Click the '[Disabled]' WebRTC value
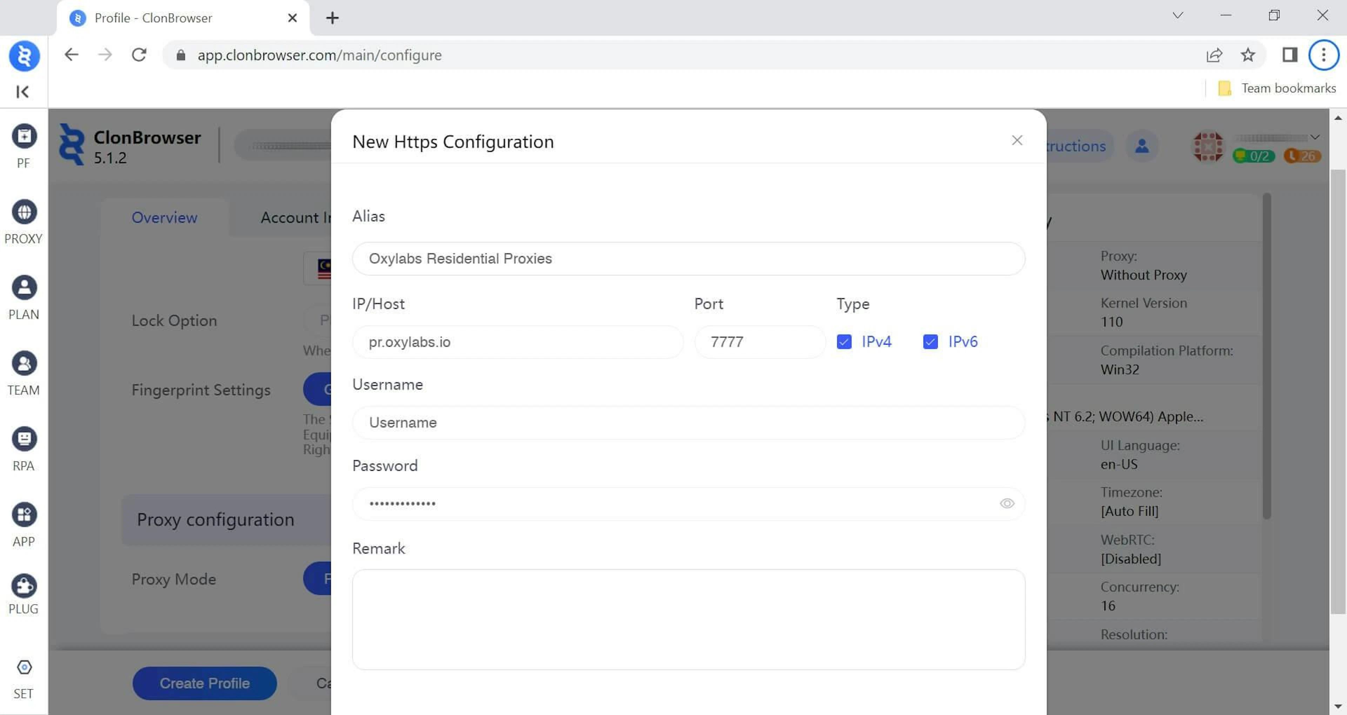The width and height of the screenshot is (1347, 715). click(x=1131, y=559)
